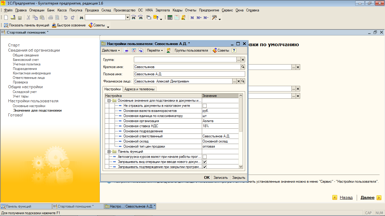385x216 pixels.
Task: Click 'Показать панель функций' toolbar button
Action: [x=26, y=25]
